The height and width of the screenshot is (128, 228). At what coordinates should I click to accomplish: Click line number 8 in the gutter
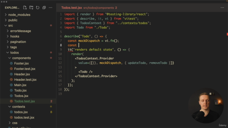[x=61, y=45]
